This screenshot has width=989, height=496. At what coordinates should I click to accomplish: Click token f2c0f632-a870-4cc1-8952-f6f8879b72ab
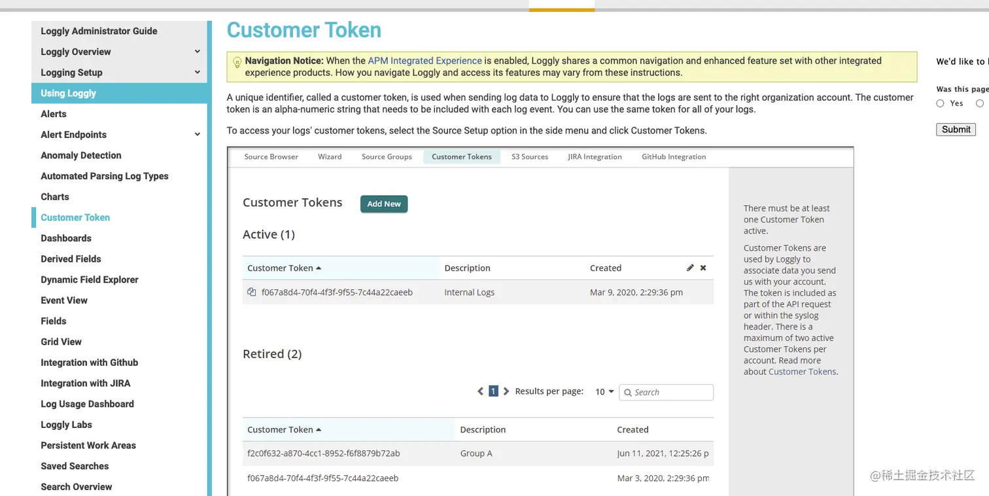click(324, 453)
